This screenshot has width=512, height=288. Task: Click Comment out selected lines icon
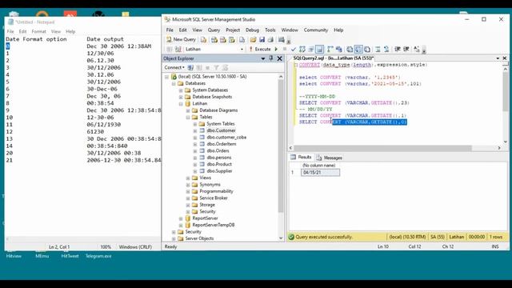click(x=378, y=50)
